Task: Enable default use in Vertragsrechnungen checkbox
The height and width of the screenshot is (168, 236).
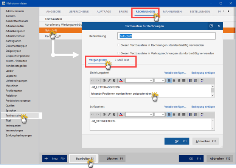Action: click(x=118, y=53)
